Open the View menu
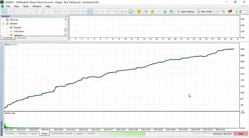The height and width of the screenshot is (138, 249). pos(16,6)
